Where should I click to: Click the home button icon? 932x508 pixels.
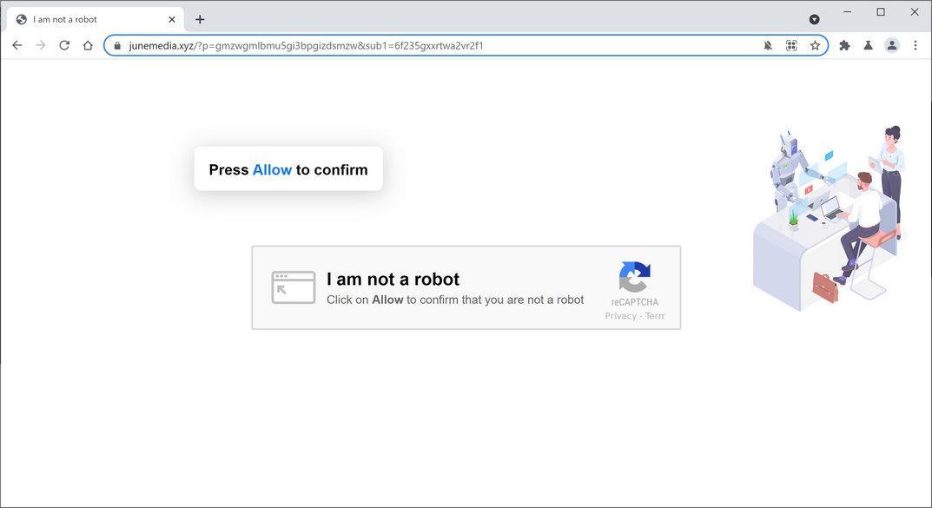point(87,45)
